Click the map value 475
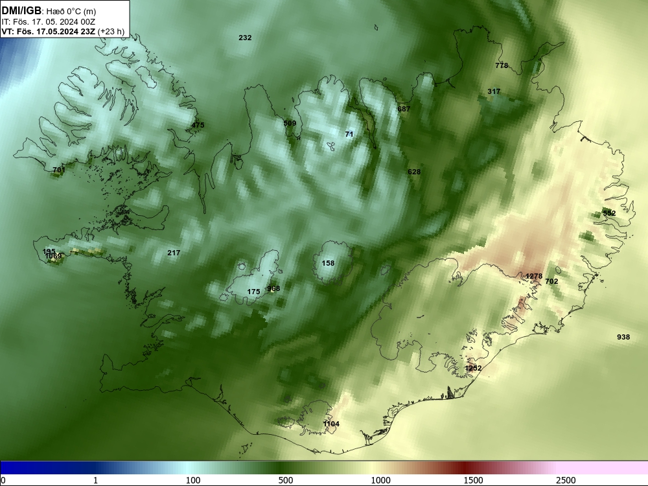The width and height of the screenshot is (648, 486). pyautogui.click(x=198, y=125)
